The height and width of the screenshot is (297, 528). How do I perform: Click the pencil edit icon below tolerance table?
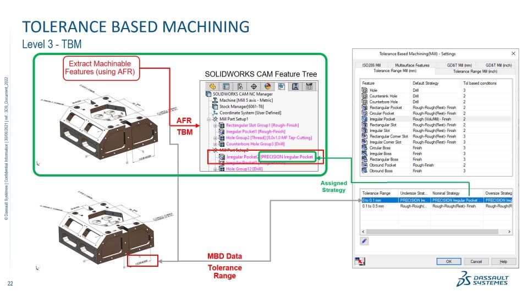(x=364, y=241)
